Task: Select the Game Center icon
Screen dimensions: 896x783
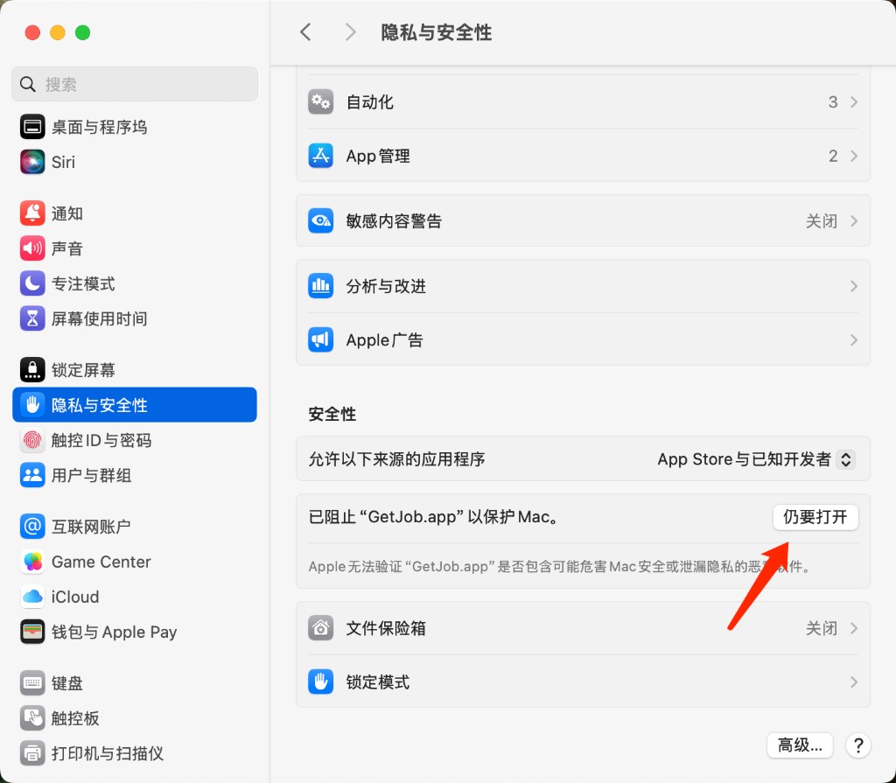Action: [x=32, y=562]
